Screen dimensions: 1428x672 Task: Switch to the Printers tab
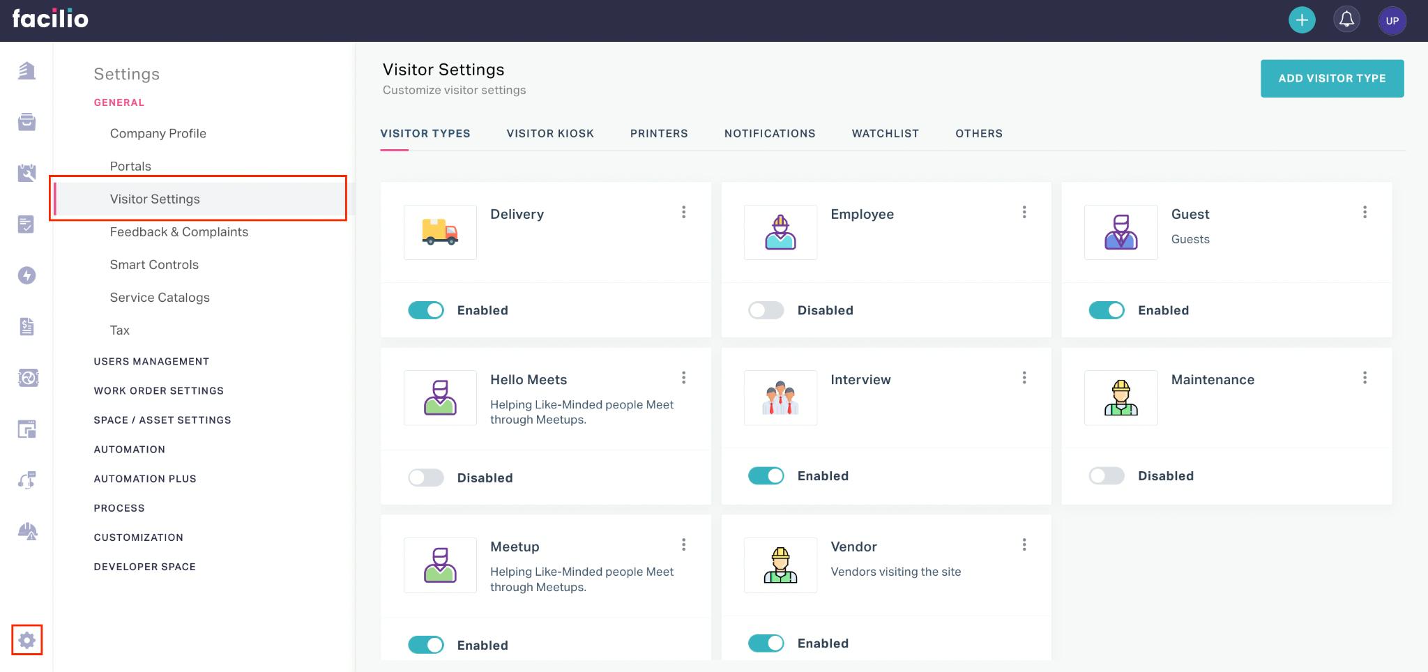click(659, 133)
